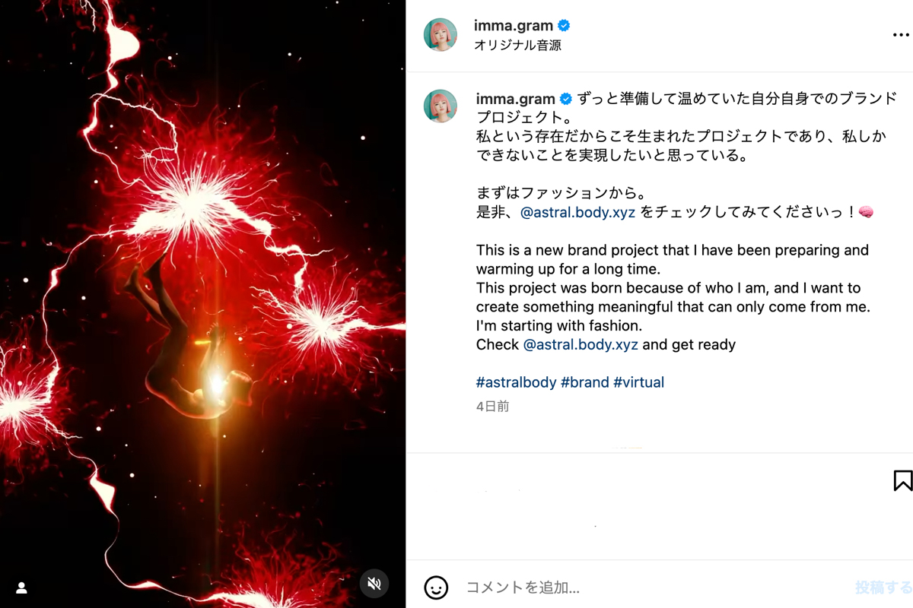Open the emoji picker smiley icon
Viewport: 913px width, 608px height.
pos(436,587)
